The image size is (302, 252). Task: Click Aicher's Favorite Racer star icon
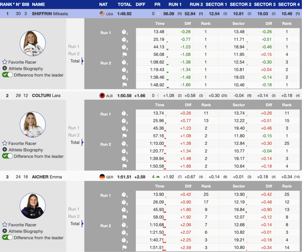click(x=5, y=225)
